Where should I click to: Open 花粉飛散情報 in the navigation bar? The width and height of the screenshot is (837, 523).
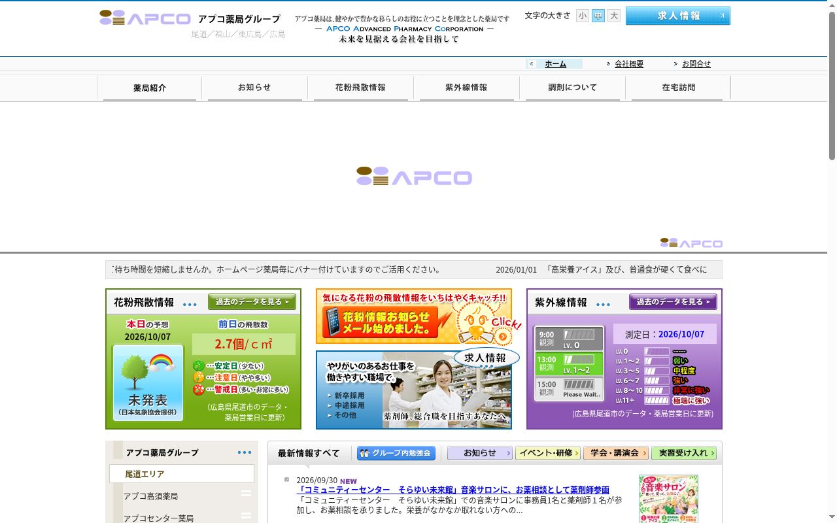coord(360,88)
